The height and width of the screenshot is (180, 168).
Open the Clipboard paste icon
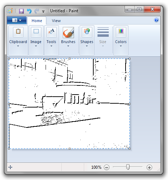point(18,32)
